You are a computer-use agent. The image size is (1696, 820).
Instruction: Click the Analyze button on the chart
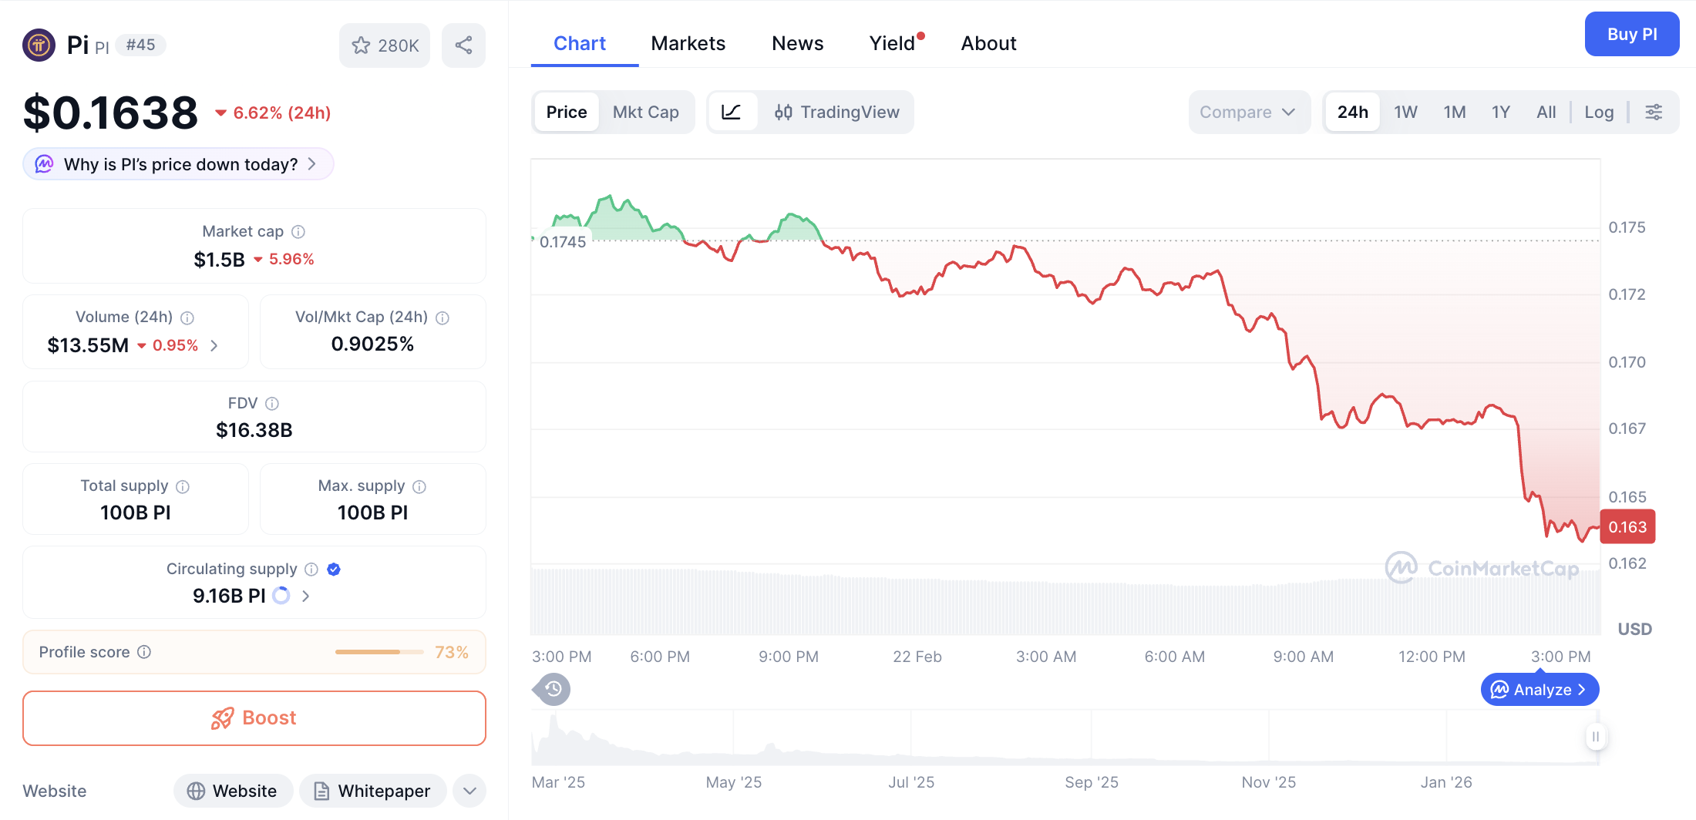coord(1539,689)
